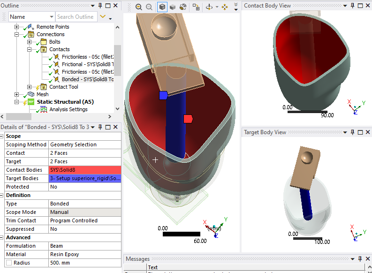This screenshot has height=273, width=372.
Task: Click the Contact Tool folder icon
Action: point(44,87)
